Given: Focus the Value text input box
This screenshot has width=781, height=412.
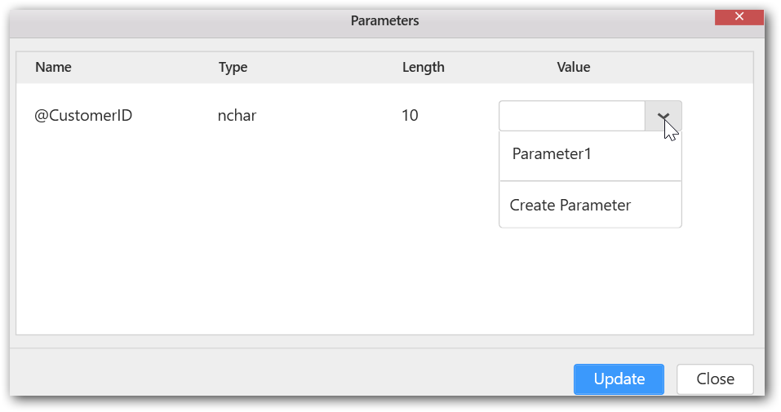Looking at the screenshot, I should pyautogui.click(x=572, y=116).
